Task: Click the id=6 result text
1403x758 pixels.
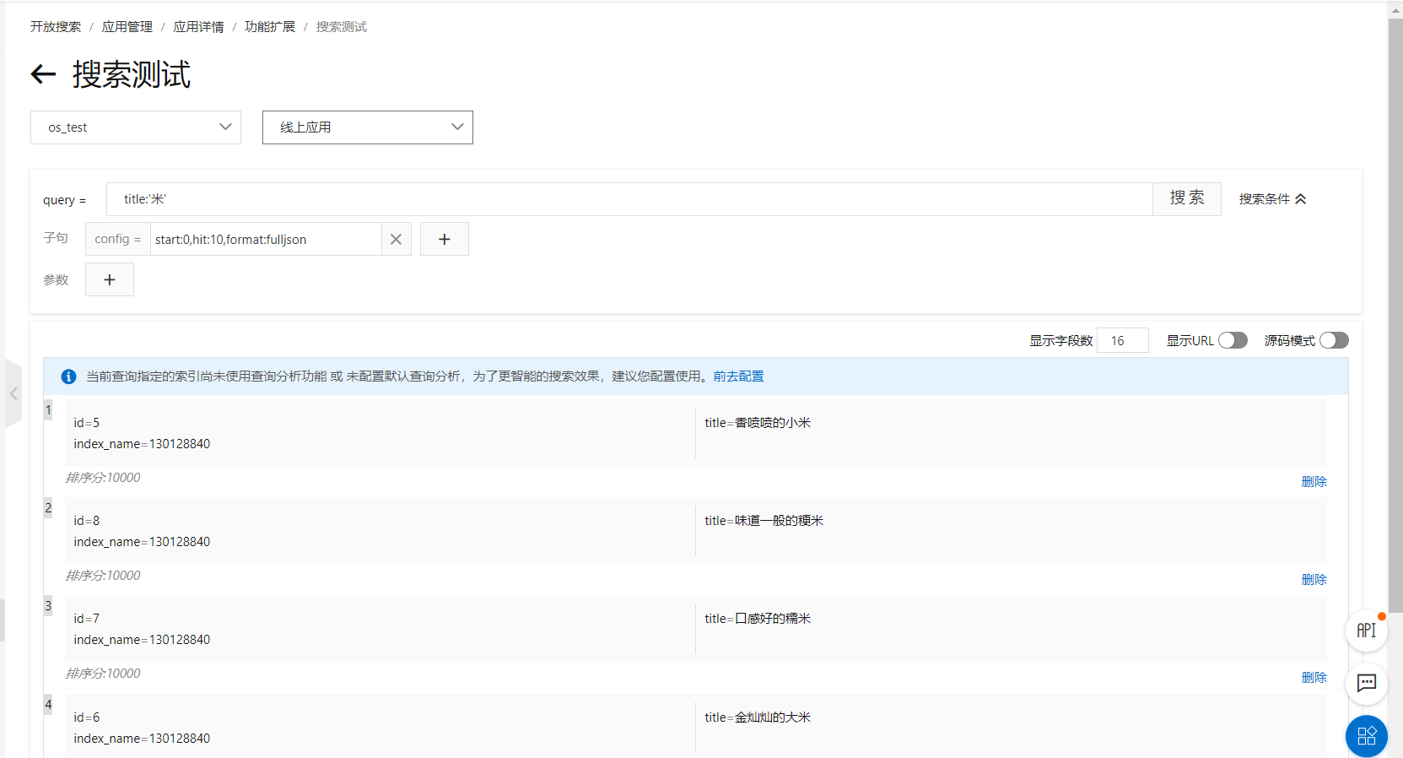Action: click(x=86, y=717)
